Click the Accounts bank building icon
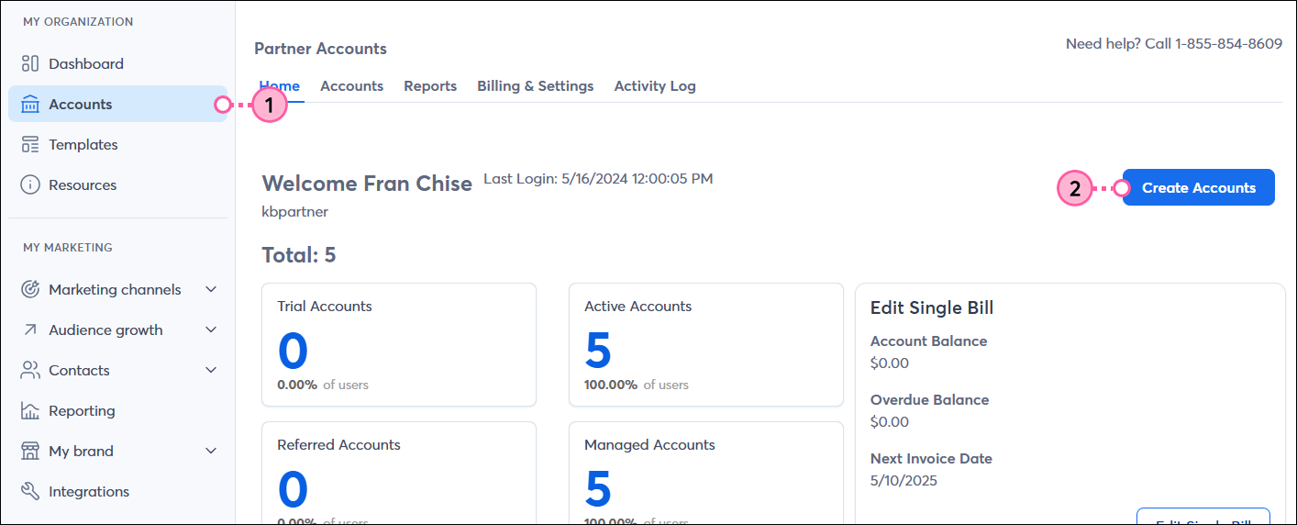Image resolution: width=1297 pixels, height=525 pixels. [30, 104]
